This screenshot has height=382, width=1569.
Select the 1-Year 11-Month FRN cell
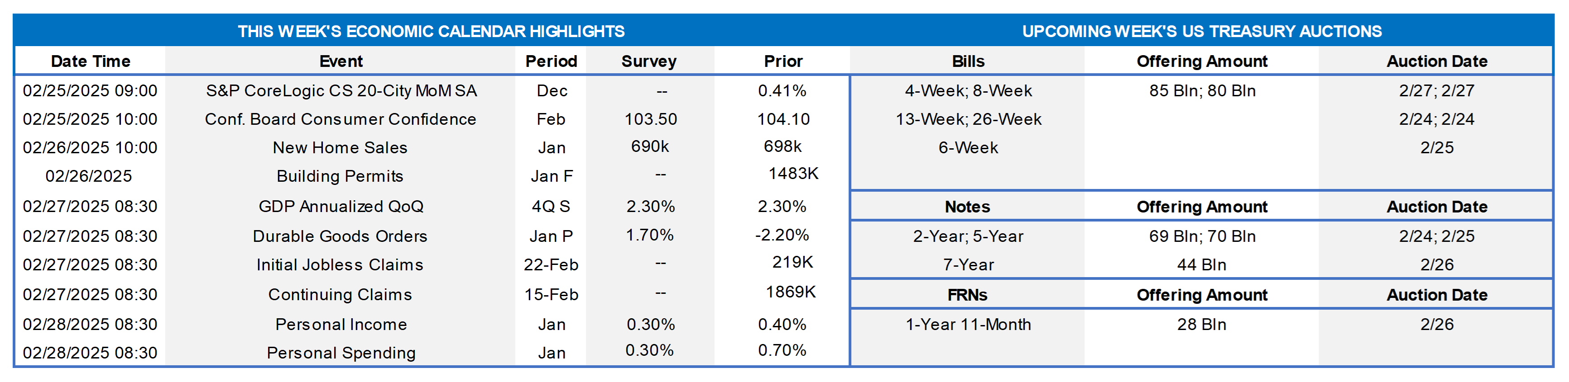(x=968, y=324)
